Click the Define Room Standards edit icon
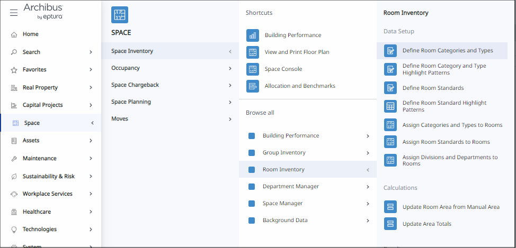 click(390, 88)
